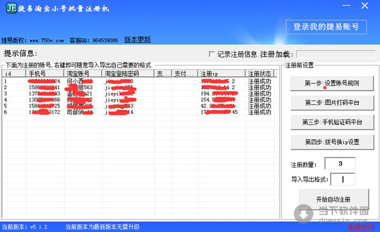
Task: Close the registration tool window
Action: coord(365,6)
